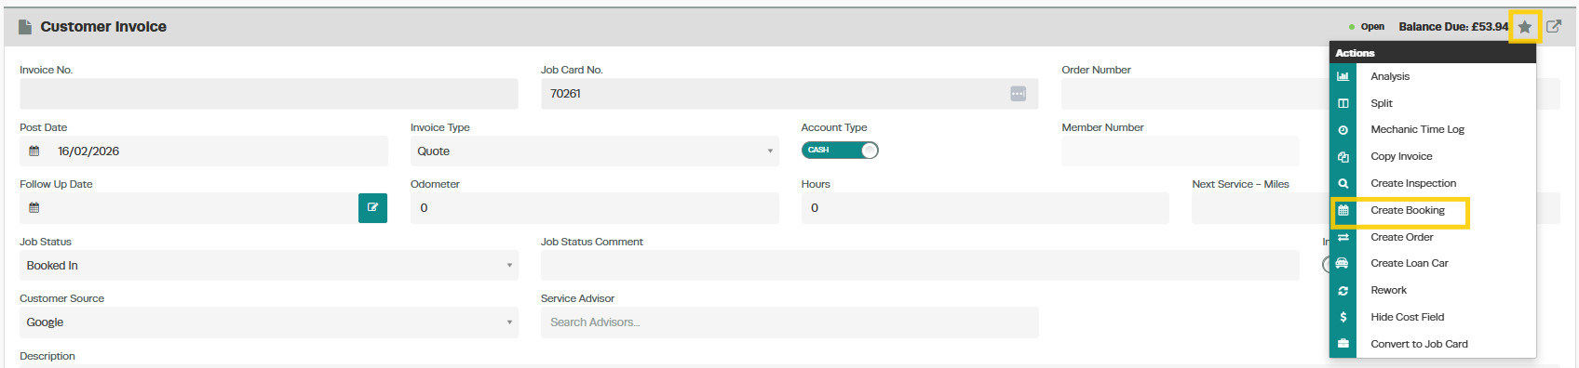Click the Create Booking calendar icon
The width and height of the screenshot is (1579, 368).
tap(1343, 211)
